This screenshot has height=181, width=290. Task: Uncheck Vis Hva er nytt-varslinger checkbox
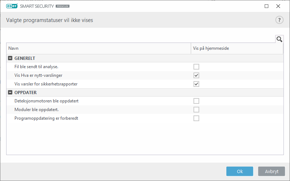196,75
